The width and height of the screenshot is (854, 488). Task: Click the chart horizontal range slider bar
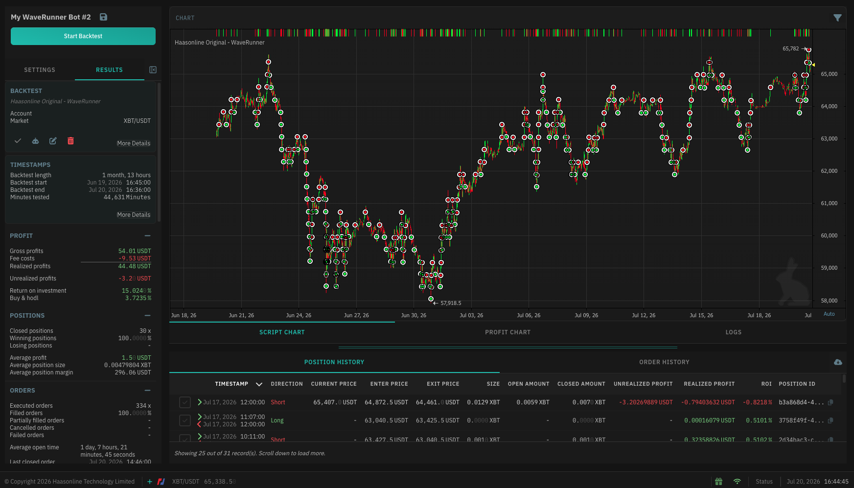pos(508,348)
